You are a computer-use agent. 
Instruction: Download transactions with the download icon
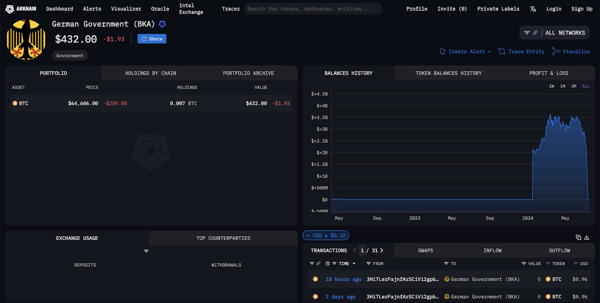[x=587, y=238]
